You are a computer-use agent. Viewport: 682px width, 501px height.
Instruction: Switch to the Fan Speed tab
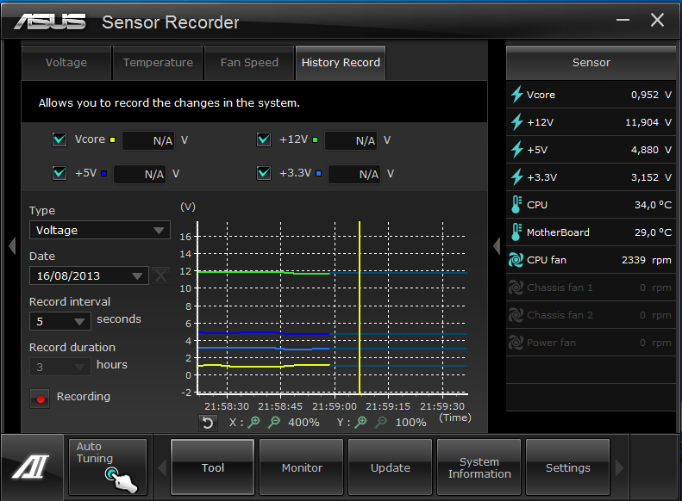pyautogui.click(x=249, y=63)
